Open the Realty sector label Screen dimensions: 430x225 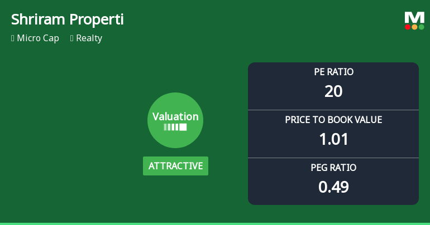90,38
